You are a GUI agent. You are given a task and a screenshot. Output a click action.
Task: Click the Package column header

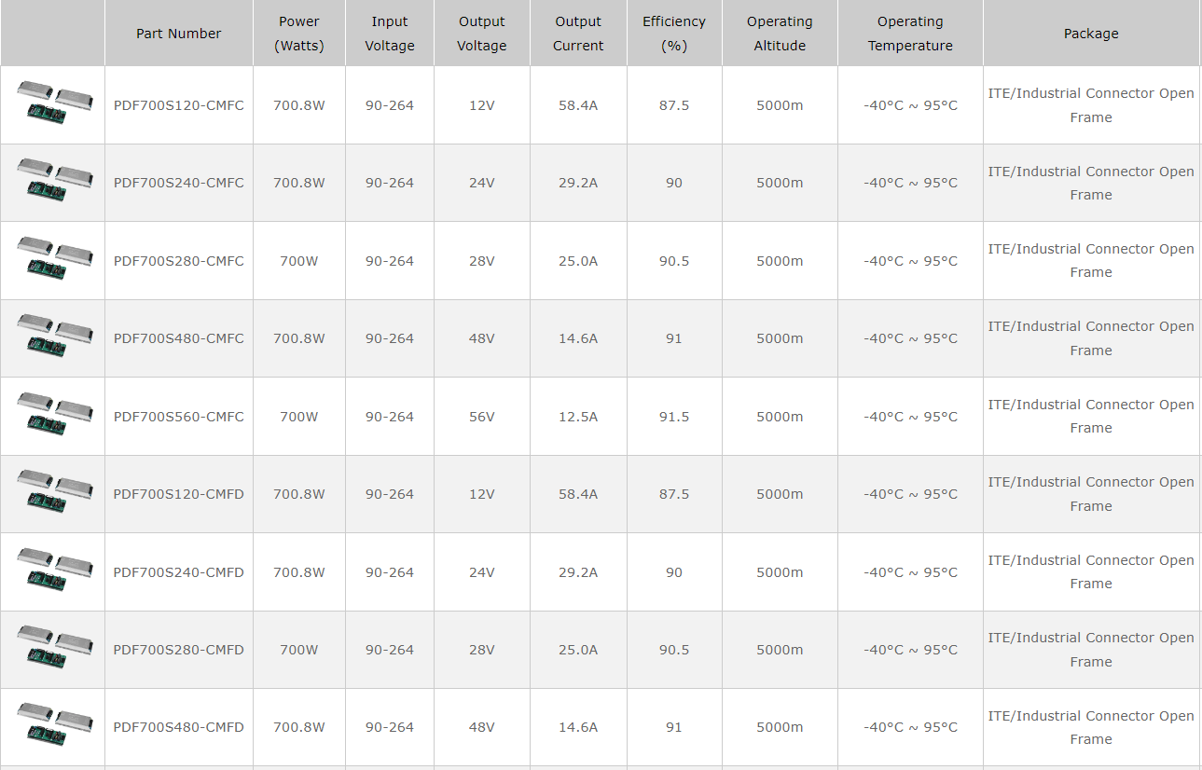tap(1090, 34)
